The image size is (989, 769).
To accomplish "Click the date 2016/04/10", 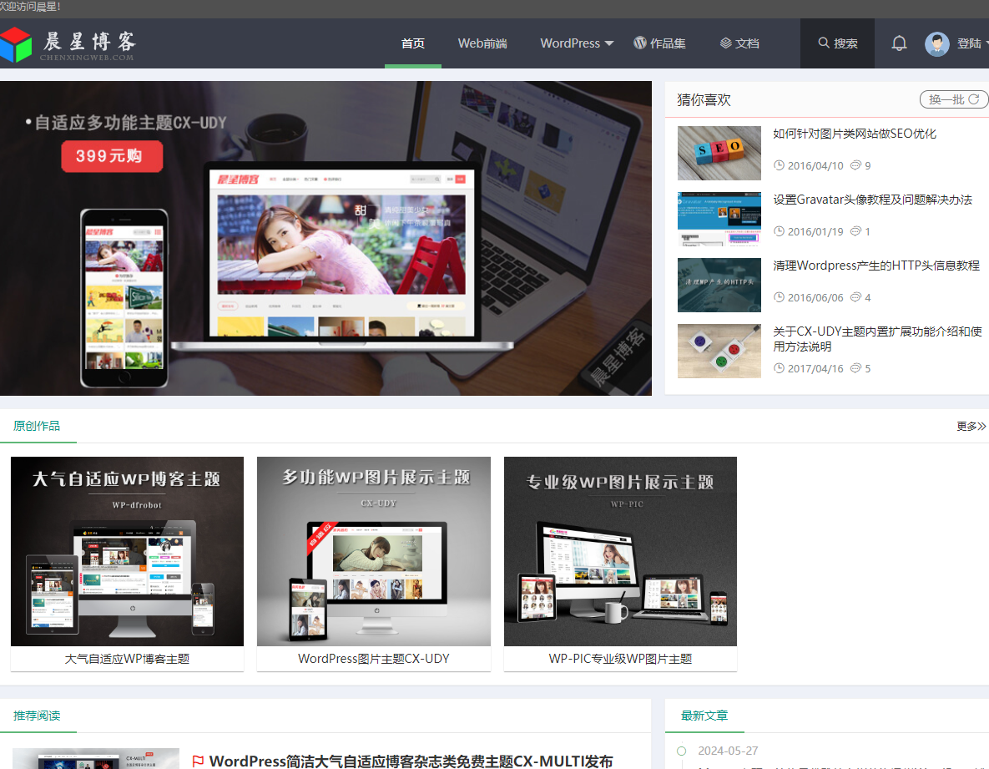I will (x=815, y=166).
